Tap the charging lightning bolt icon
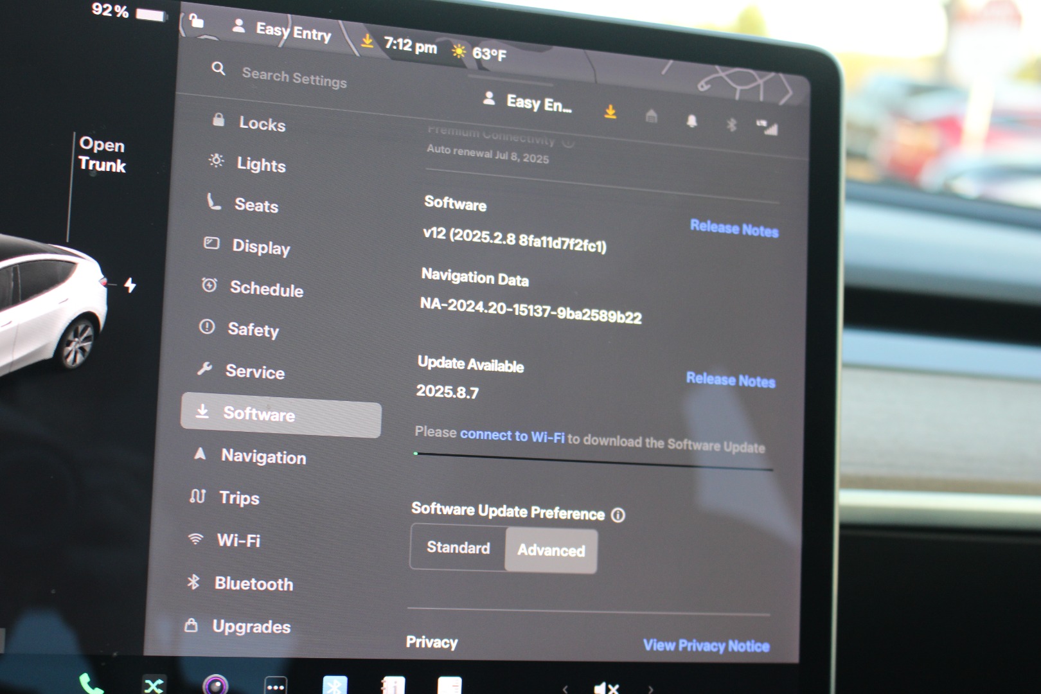1041x694 pixels. pyautogui.click(x=130, y=285)
